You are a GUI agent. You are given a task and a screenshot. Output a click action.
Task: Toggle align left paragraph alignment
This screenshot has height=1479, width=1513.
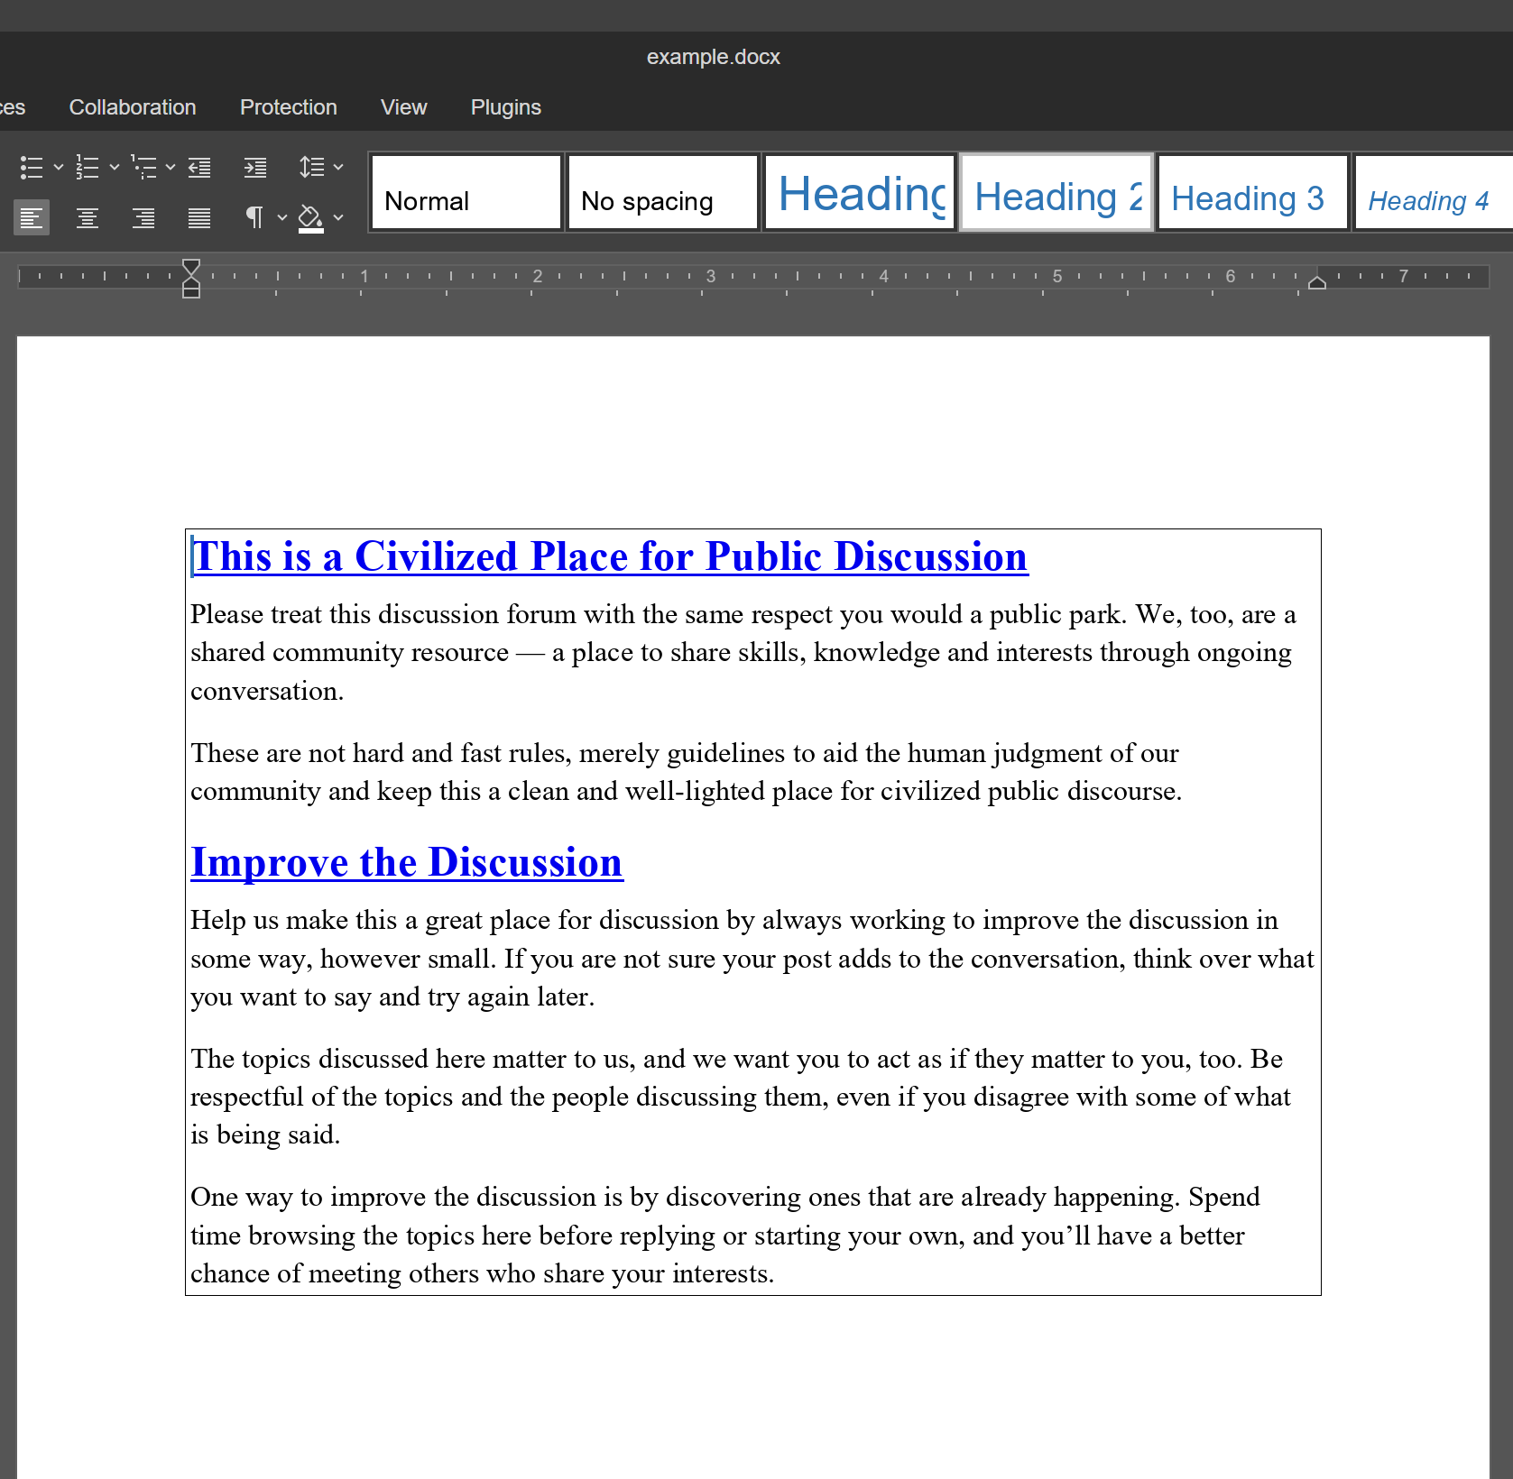point(32,217)
